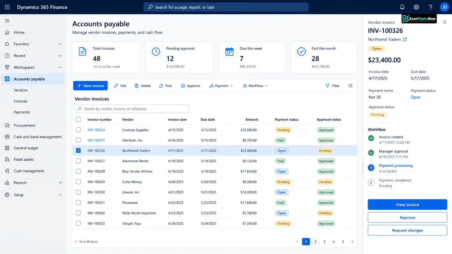Click the panel Approve button

(407, 217)
